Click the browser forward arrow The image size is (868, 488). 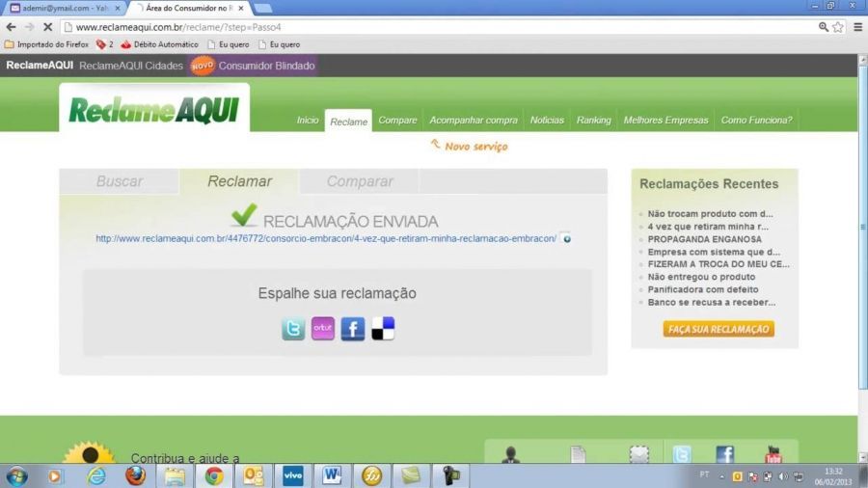pos(29,27)
